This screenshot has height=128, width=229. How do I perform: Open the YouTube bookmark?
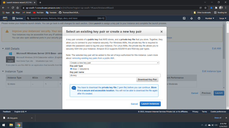click(x=38, y=12)
